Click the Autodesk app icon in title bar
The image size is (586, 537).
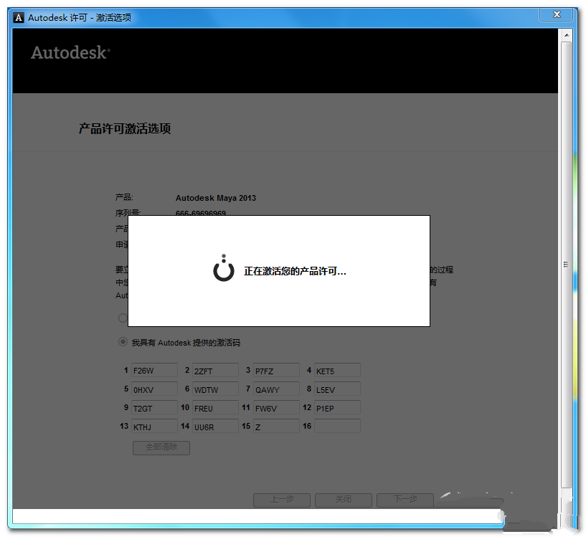(19, 17)
